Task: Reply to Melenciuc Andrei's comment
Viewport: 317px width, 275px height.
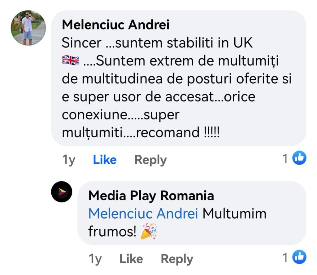Action: point(150,160)
